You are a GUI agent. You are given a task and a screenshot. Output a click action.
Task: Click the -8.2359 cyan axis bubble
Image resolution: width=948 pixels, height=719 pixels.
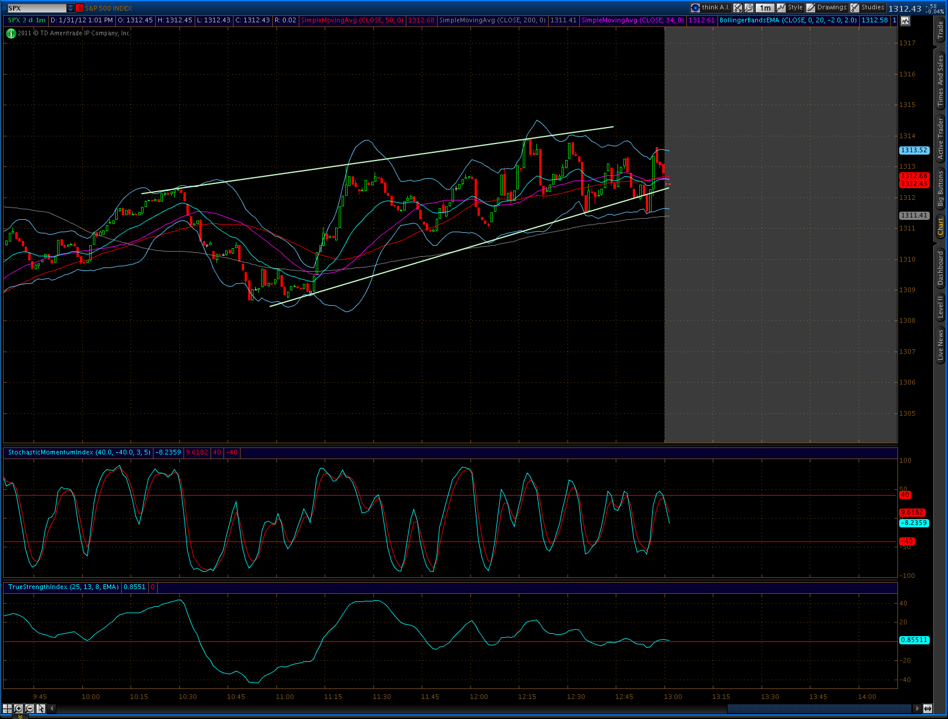[x=914, y=523]
